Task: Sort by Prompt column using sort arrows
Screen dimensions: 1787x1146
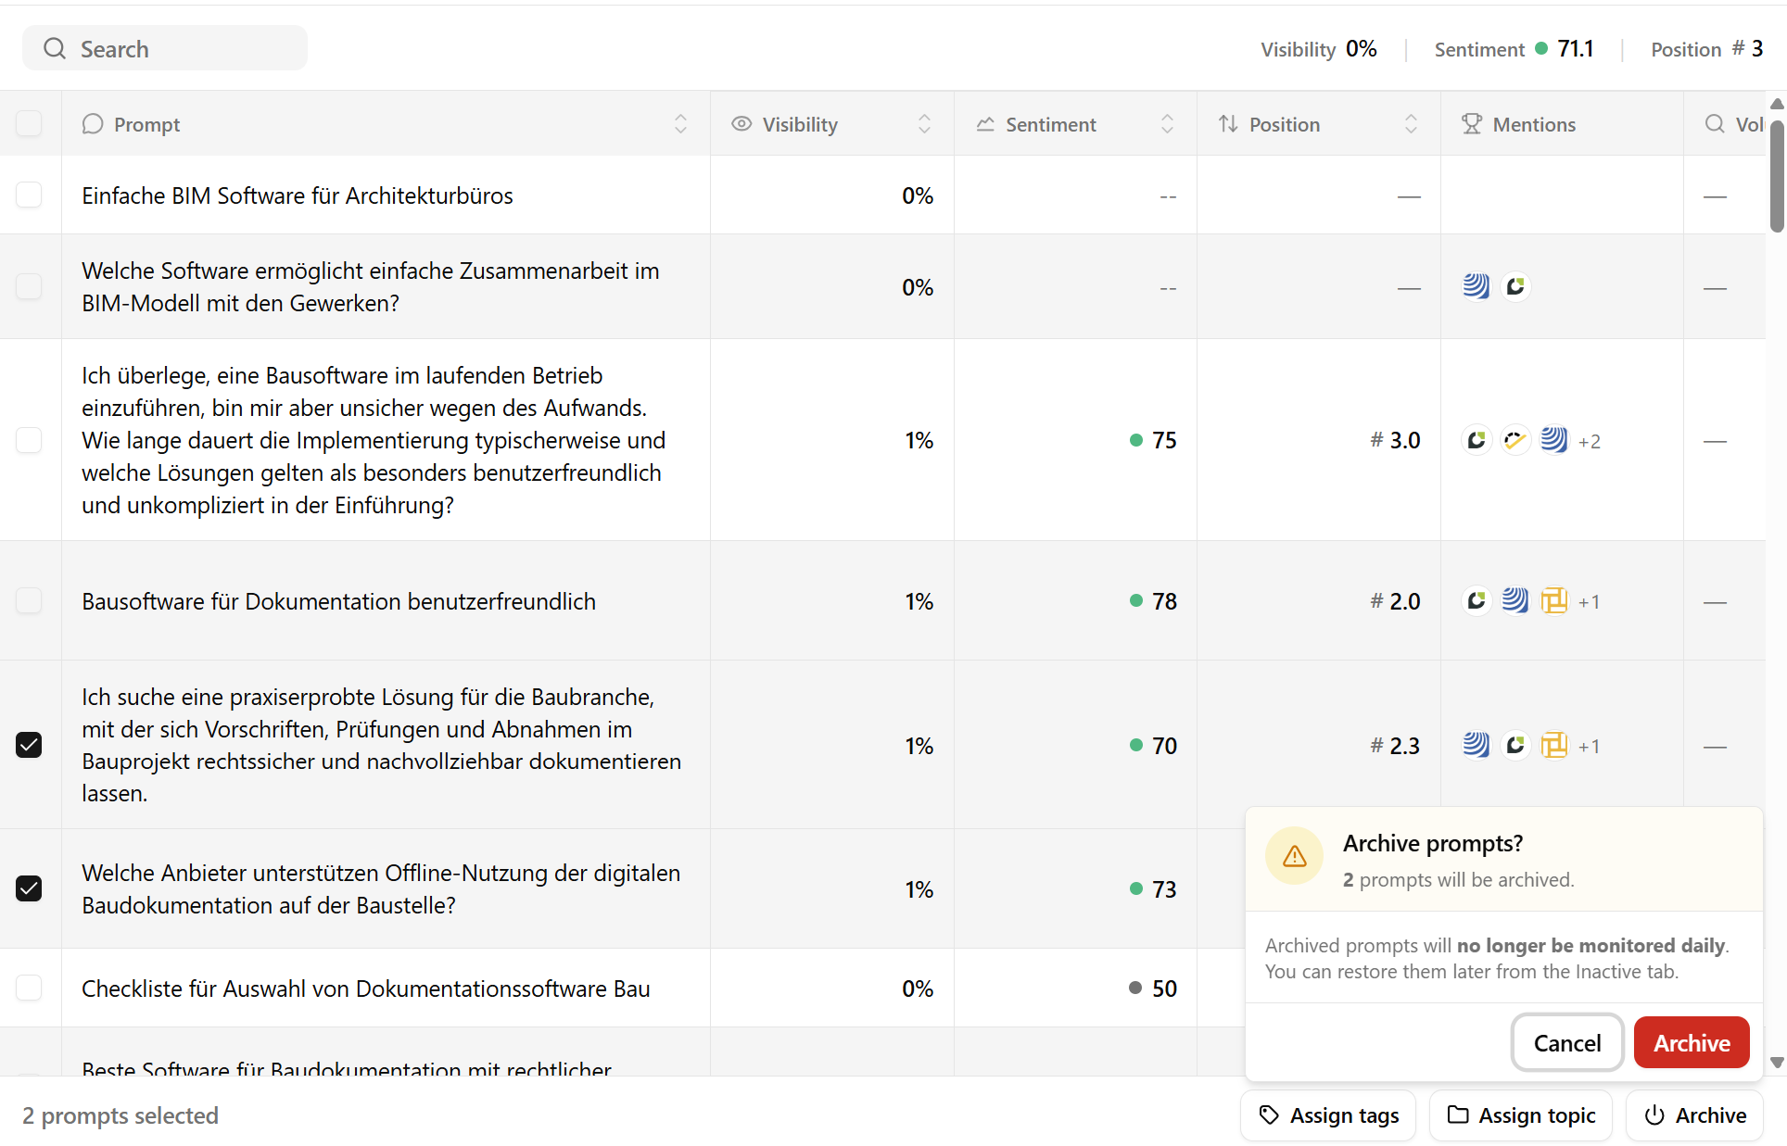Action: pos(680,124)
